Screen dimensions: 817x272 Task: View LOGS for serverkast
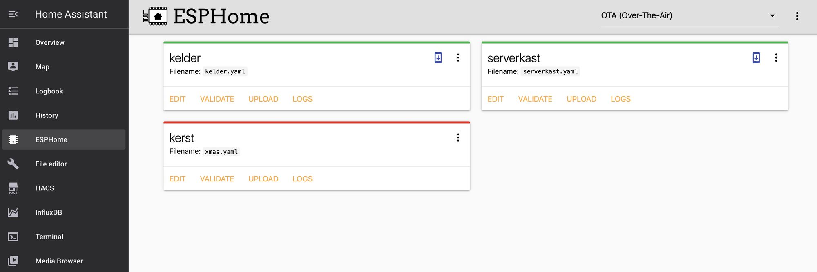coord(621,99)
